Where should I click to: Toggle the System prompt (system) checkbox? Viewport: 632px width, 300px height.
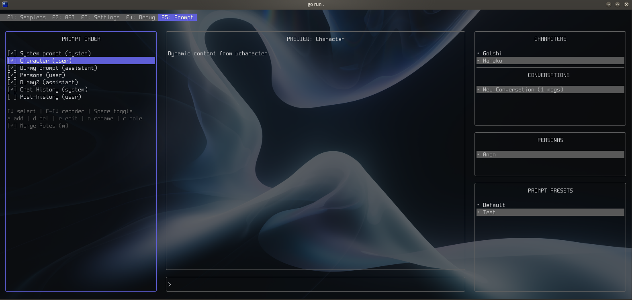pyautogui.click(x=12, y=53)
